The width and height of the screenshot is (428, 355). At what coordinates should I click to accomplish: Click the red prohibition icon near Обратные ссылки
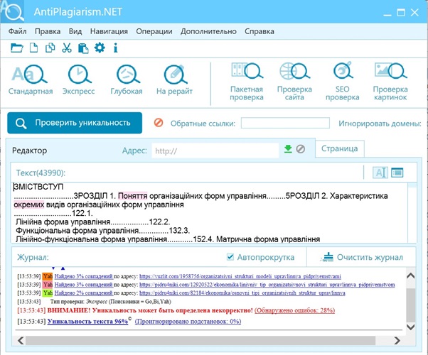[159, 123]
